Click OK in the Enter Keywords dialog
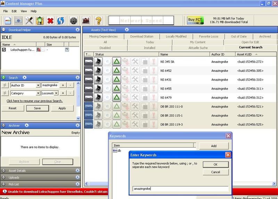The image size is (278, 199). (215, 165)
